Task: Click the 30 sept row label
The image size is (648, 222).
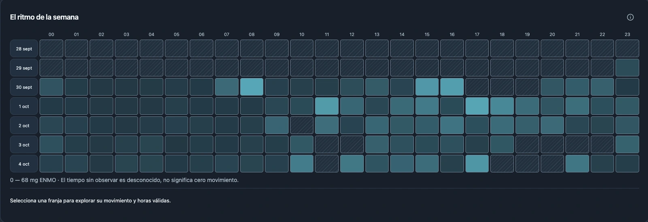Action: click(x=24, y=87)
